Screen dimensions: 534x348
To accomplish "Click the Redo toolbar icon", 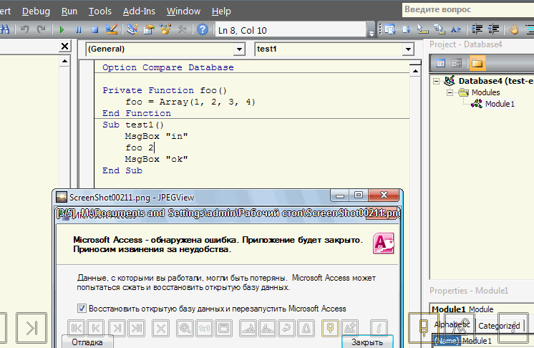I will click(42, 29).
